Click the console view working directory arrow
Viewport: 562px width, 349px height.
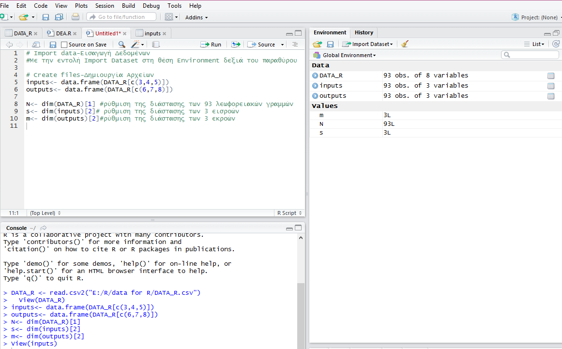pyautogui.click(x=44, y=228)
